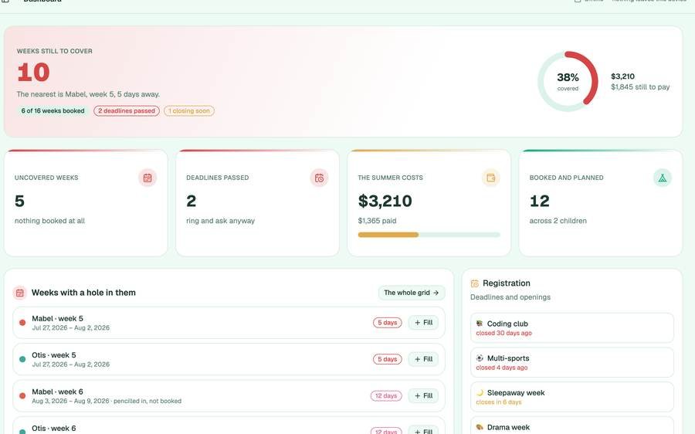Select the Mabel week 6 row title

(57, 392)
